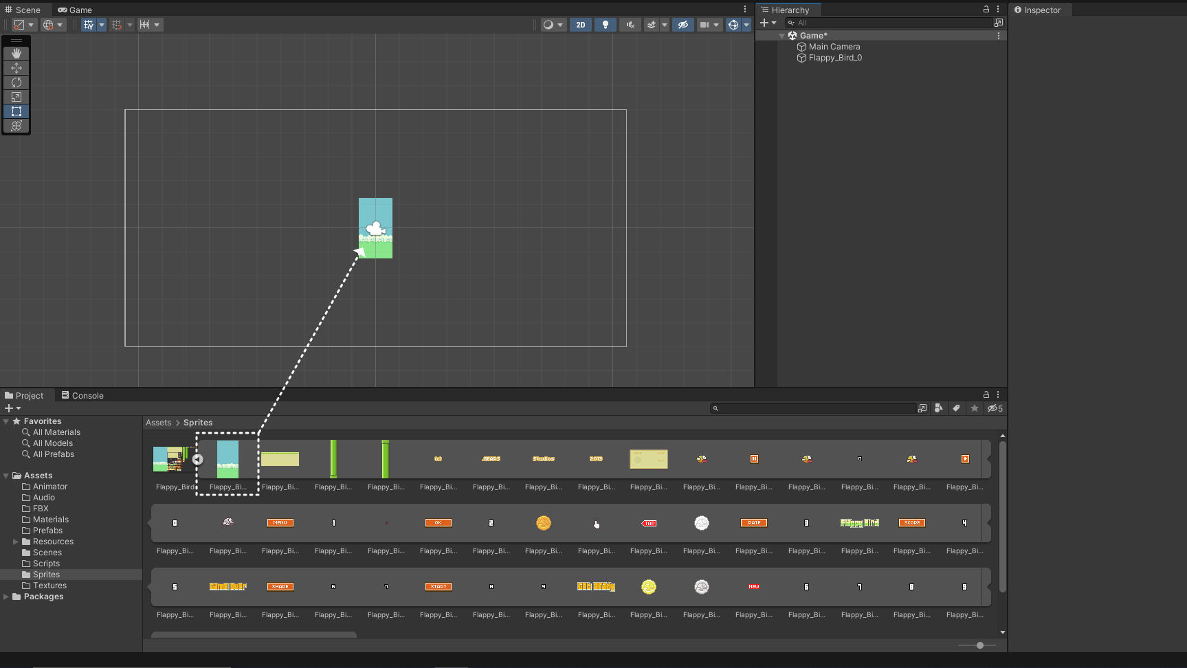Switch to the Scene tab

[x=23, y=10]
